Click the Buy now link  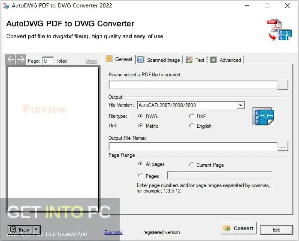(113, 232)
